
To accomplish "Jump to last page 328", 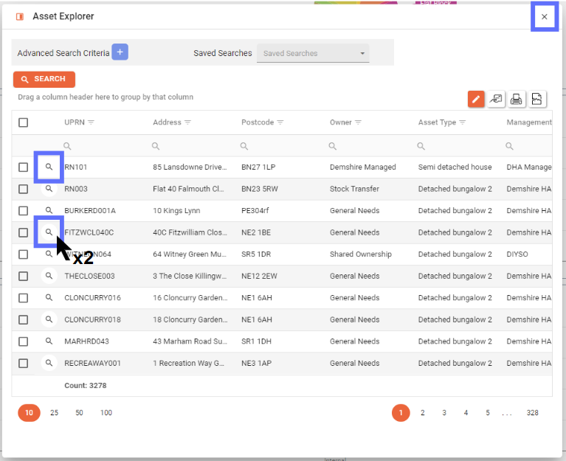I will click(x=532, y=413).
